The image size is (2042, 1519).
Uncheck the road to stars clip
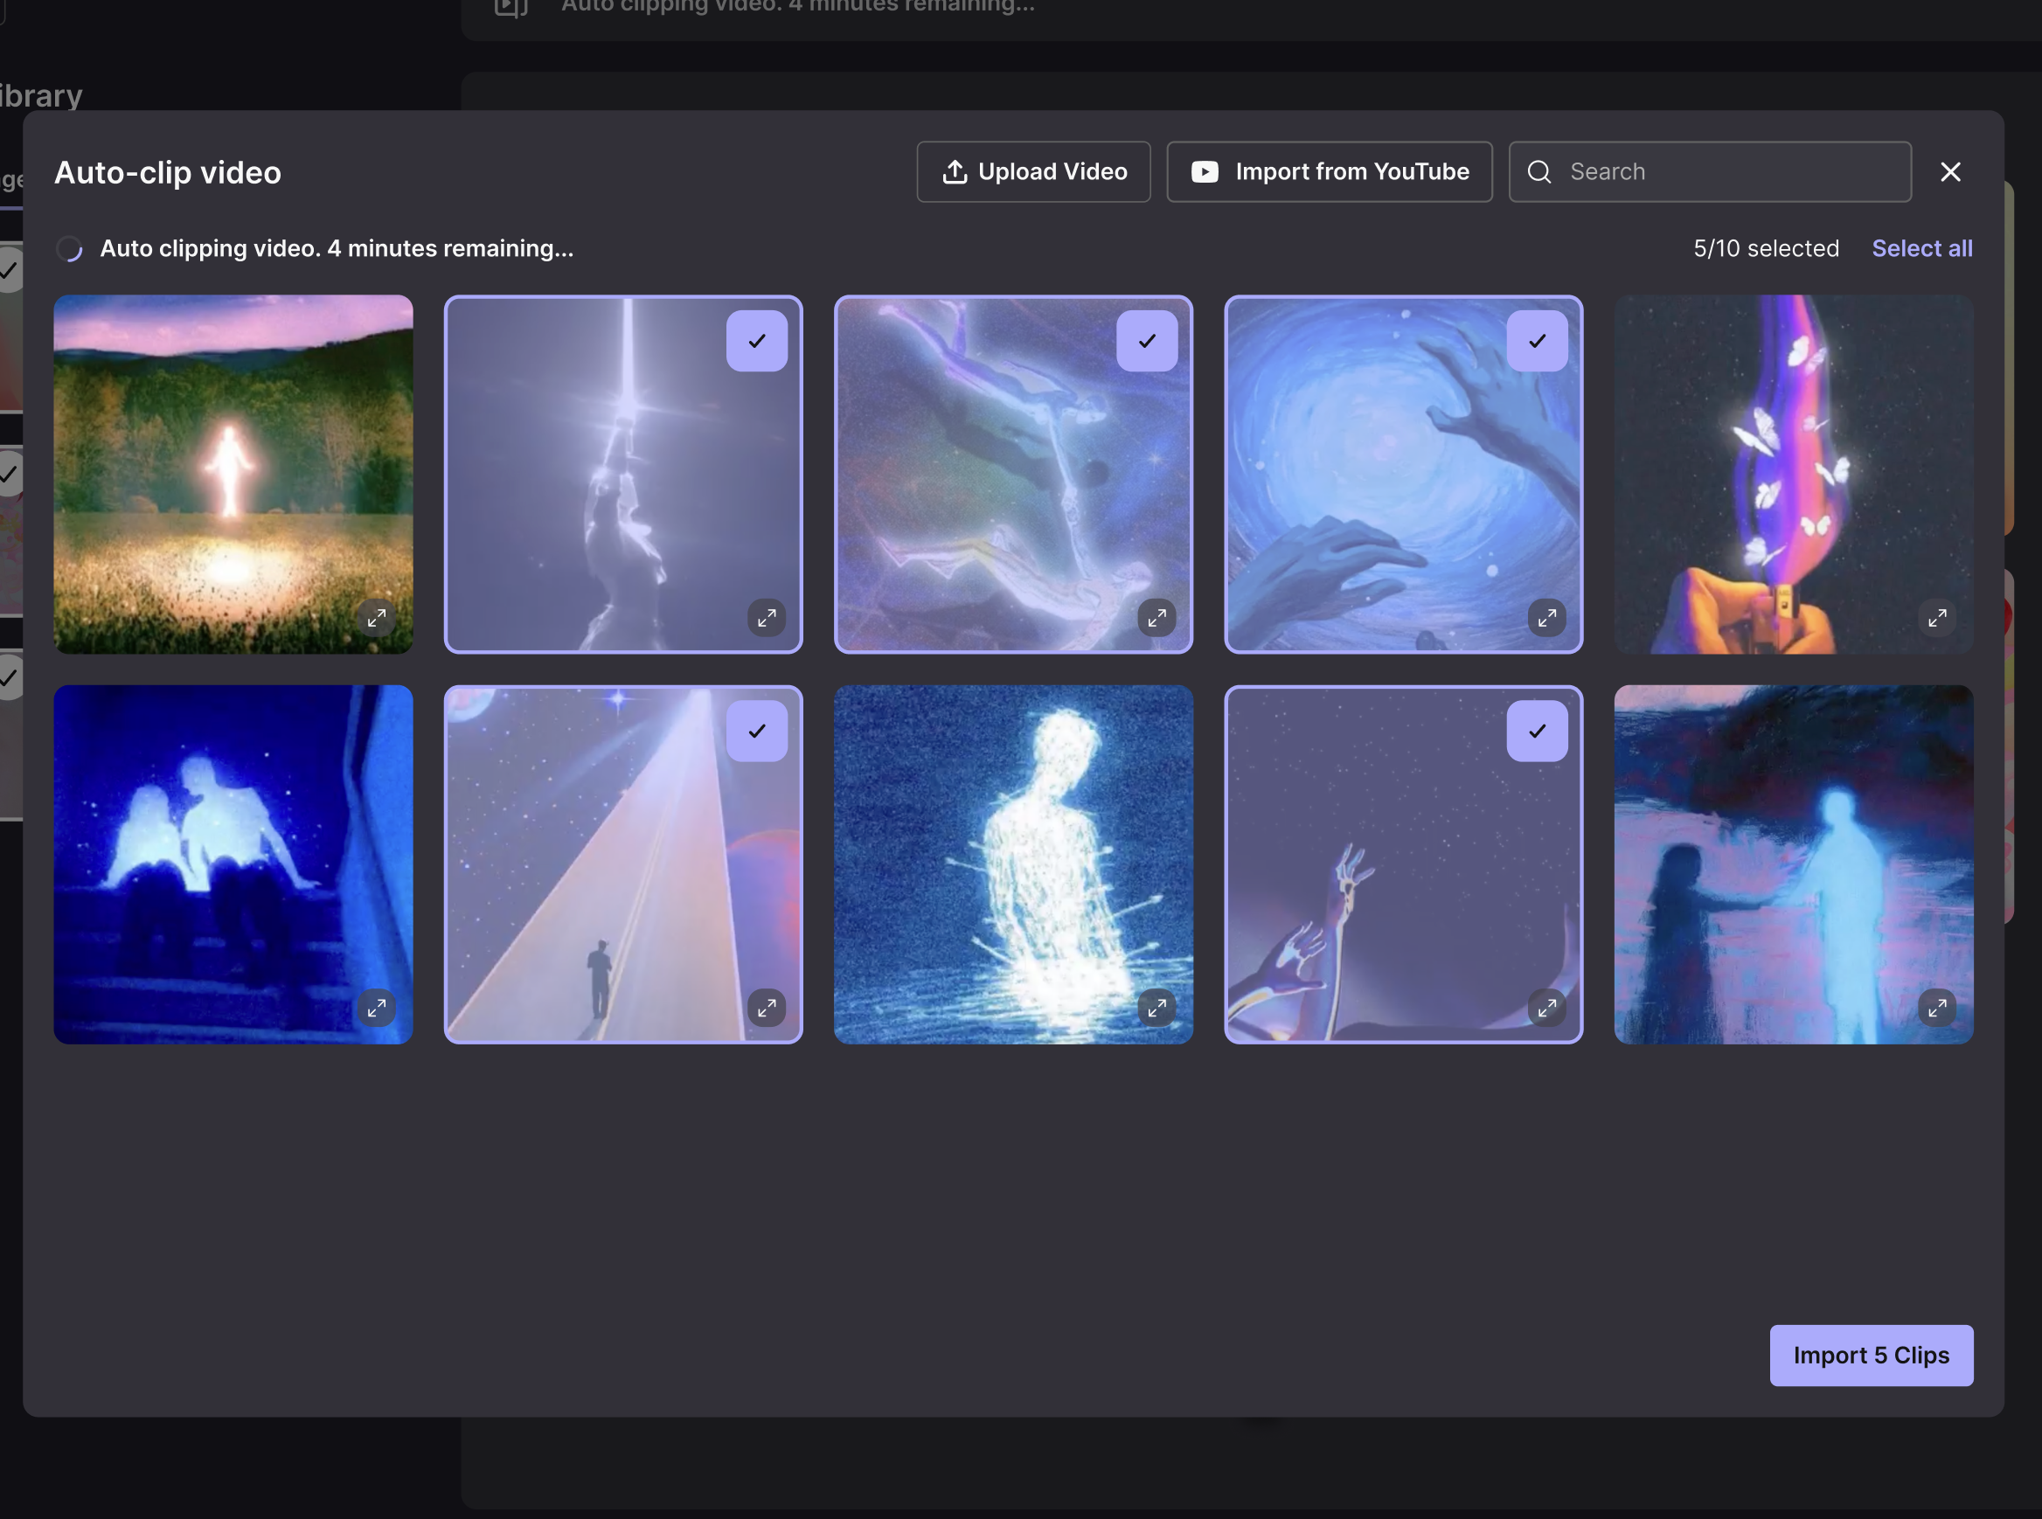[756, 731]
